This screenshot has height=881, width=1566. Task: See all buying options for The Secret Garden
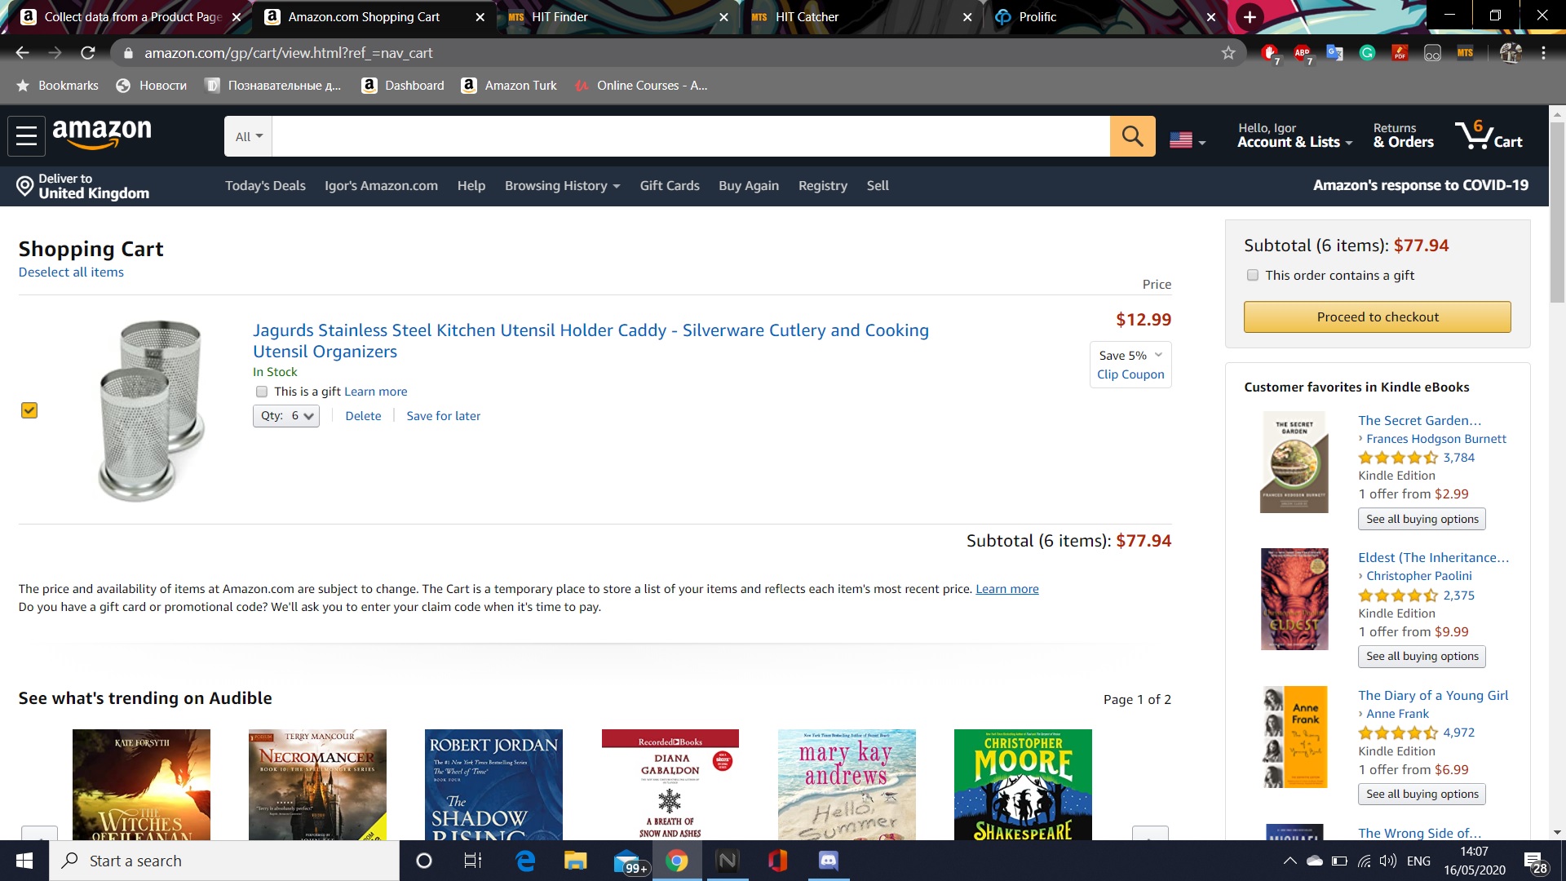click(1422, 520)
